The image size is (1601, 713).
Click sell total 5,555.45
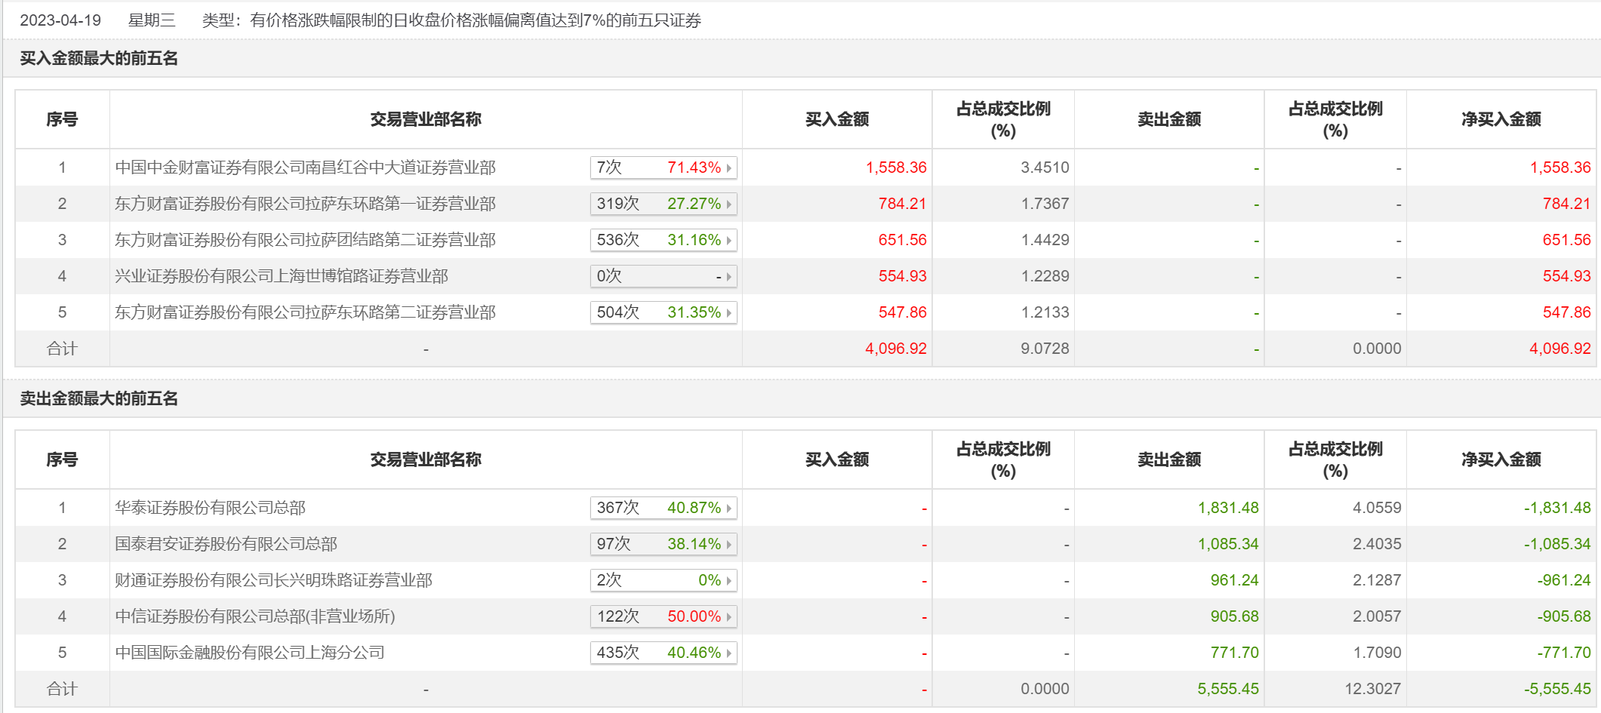1228,689
